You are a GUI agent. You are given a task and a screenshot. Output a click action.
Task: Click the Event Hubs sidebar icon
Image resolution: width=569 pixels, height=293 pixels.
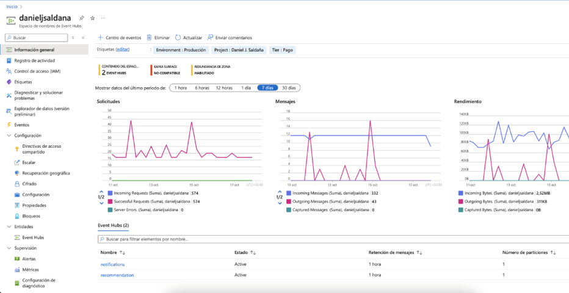16,237
